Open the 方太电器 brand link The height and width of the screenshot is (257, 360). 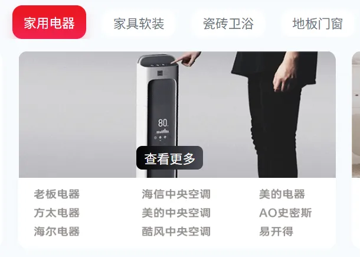click(x=57, y=213)
